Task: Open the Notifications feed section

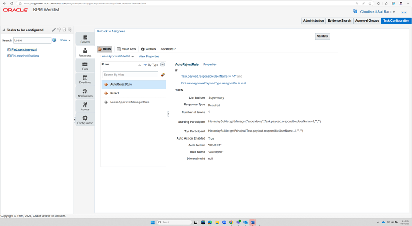Action: coord(85,93)
